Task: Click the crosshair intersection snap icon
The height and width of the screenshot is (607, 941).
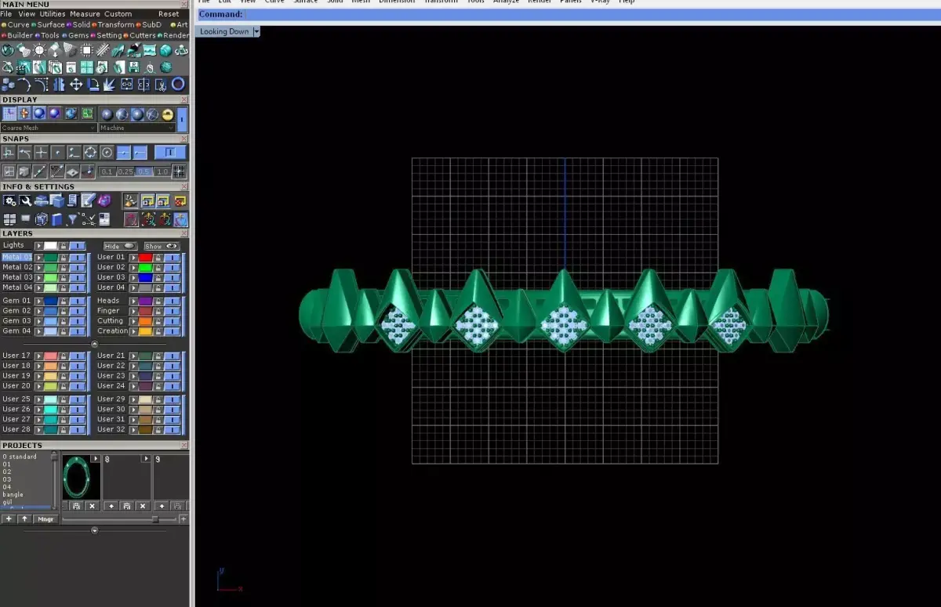Action: (42, 153)
